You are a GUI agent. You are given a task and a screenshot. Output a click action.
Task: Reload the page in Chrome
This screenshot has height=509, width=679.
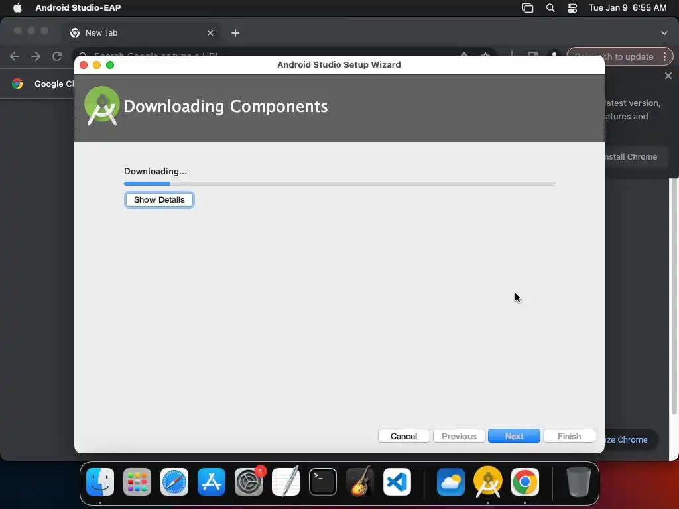tap(57, 56)
